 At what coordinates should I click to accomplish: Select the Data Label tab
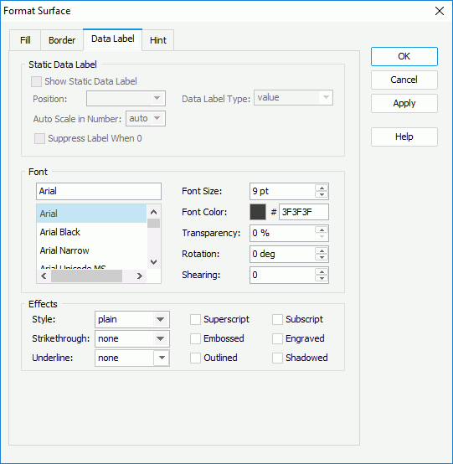pos(113,39)
